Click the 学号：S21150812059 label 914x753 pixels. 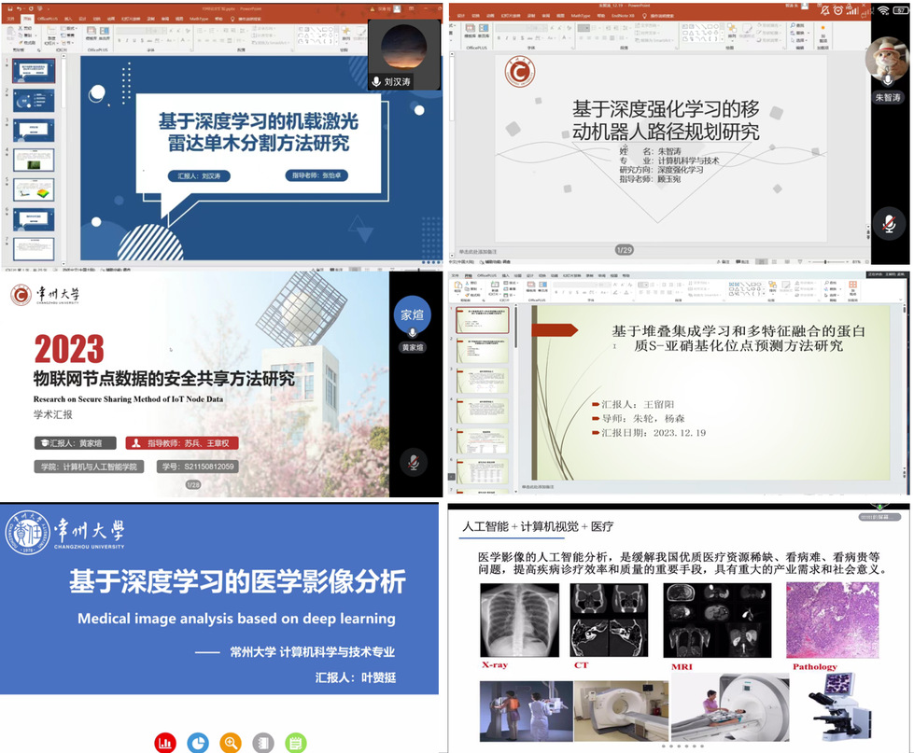tap(198, 467)
